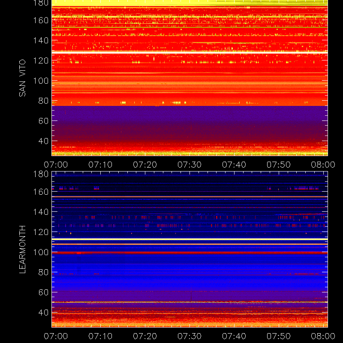Click the 07:20 time label under the San Vito plot
Viewport: 343px width, 343px height.
click(x=145, y=165)
